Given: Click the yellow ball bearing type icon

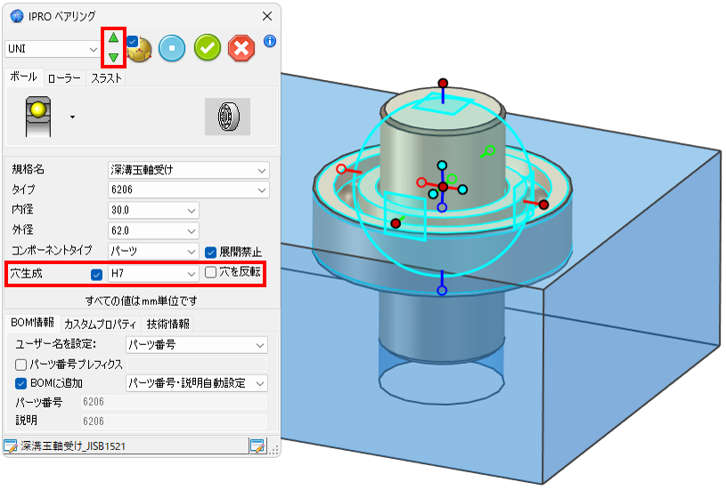Looking at the screenshot, I should 38,116.
